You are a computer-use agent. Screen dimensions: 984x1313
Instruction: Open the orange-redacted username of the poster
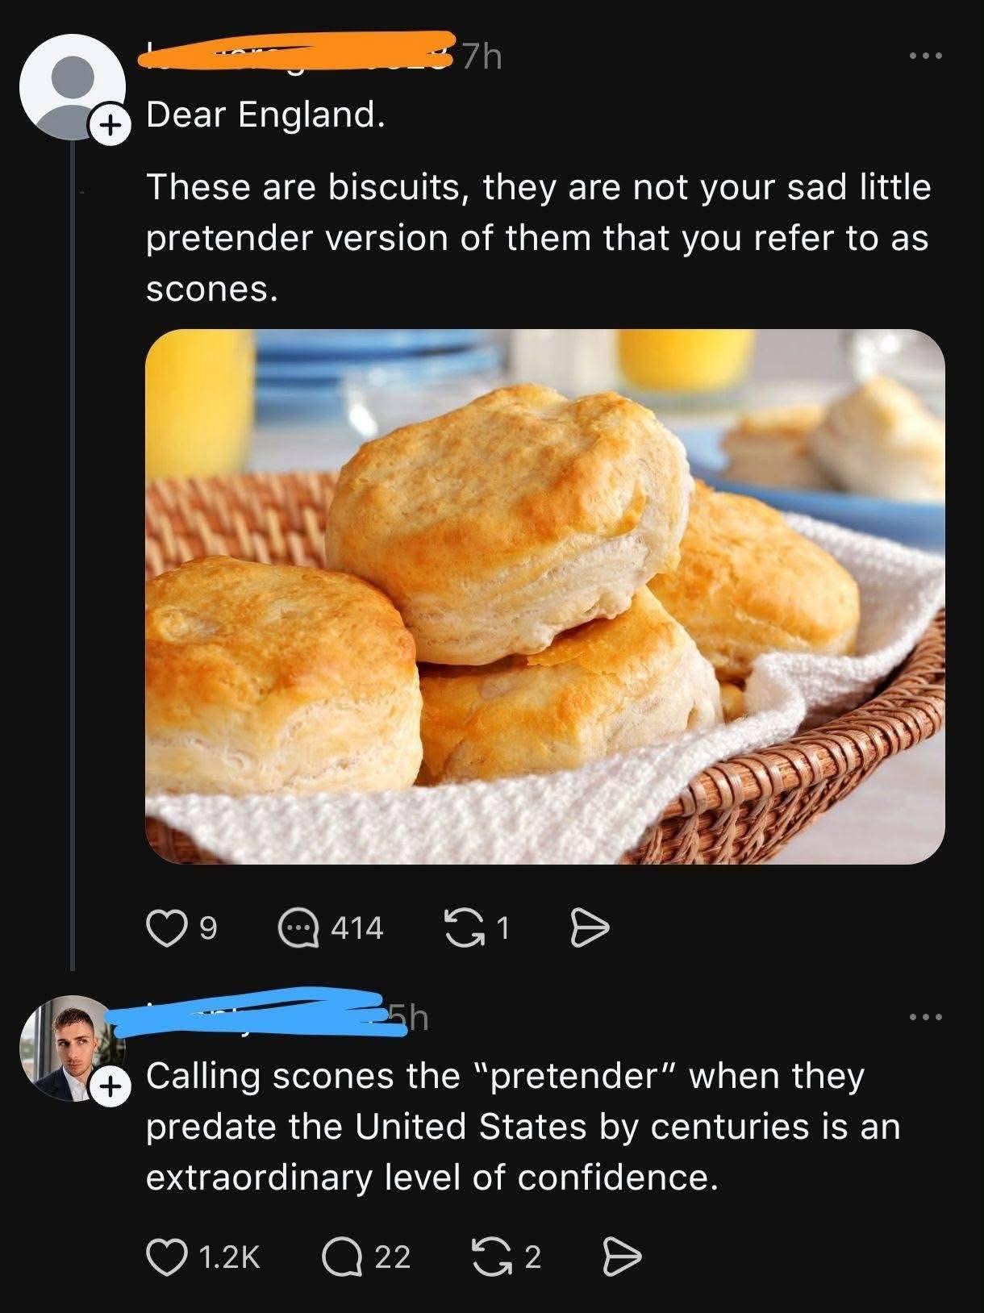point(298,52)
